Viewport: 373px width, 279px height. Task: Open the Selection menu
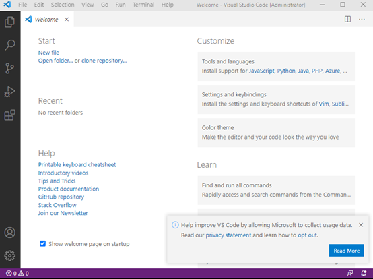63,5
